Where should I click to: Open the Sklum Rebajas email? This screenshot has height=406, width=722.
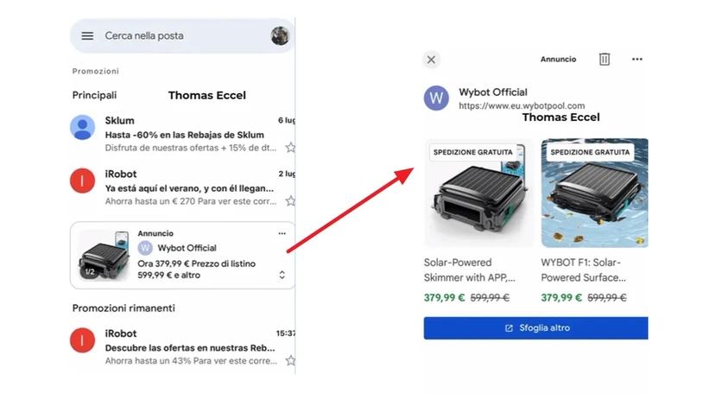pos(184,135)
